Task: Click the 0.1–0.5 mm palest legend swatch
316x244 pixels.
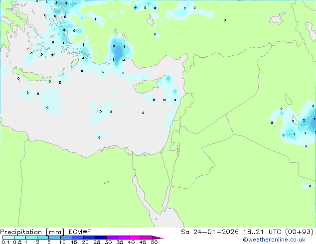Action: tap(8, 238)
